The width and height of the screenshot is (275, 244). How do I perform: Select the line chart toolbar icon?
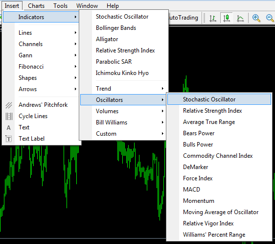point(240,18)
